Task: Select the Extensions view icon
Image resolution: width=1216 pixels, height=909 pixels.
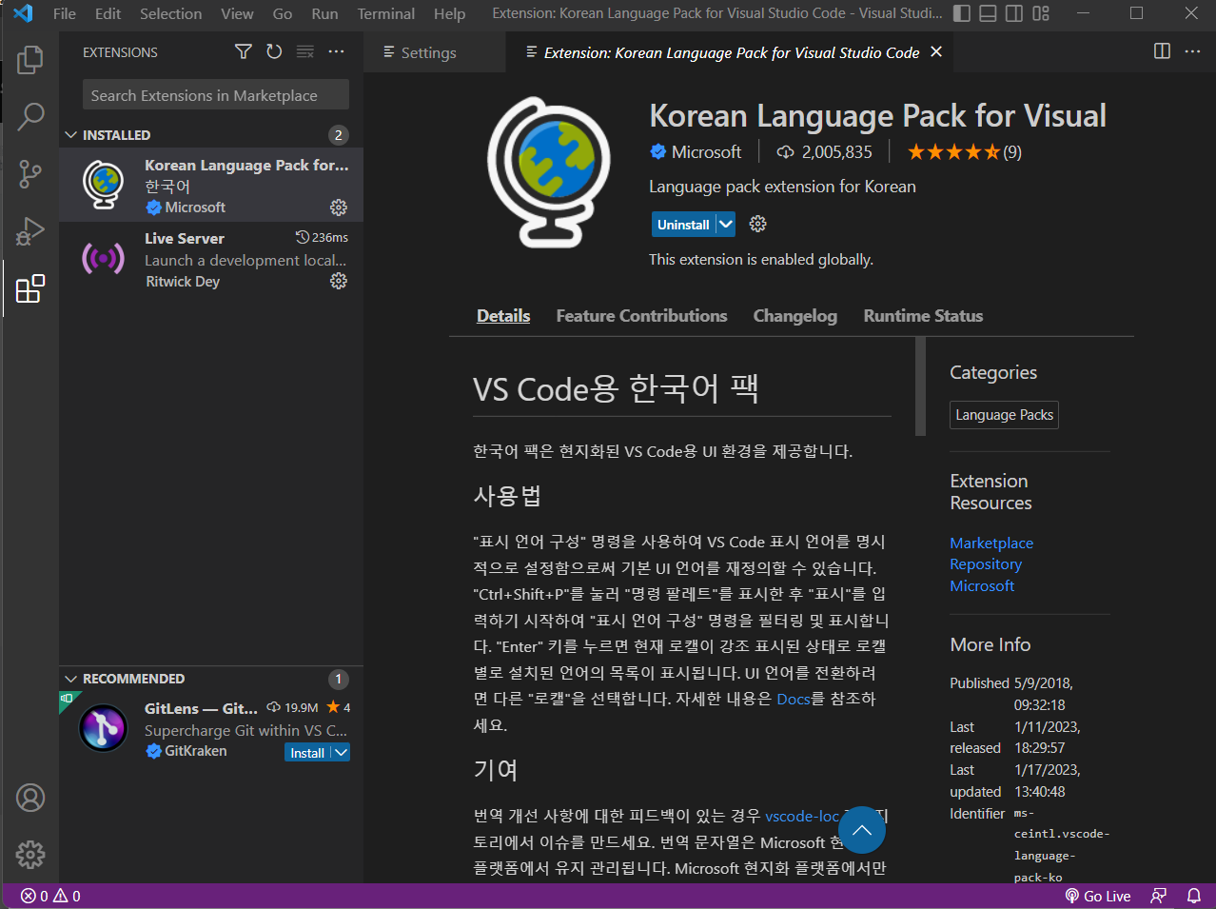Action: tap(29, 288)
